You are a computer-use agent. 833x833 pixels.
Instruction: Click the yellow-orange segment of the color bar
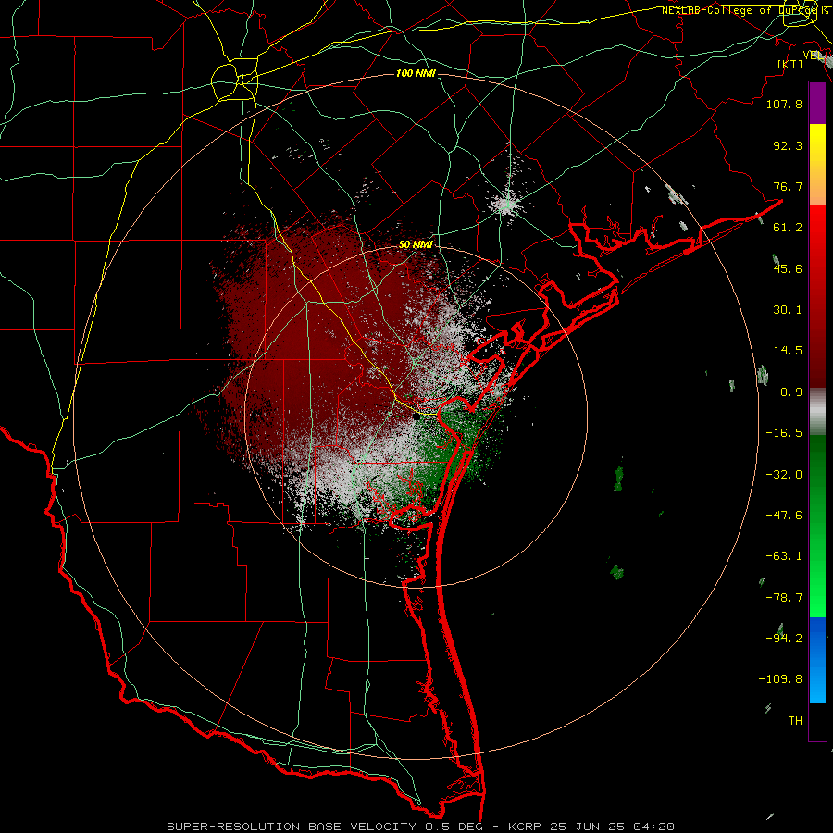coord(817,165)
